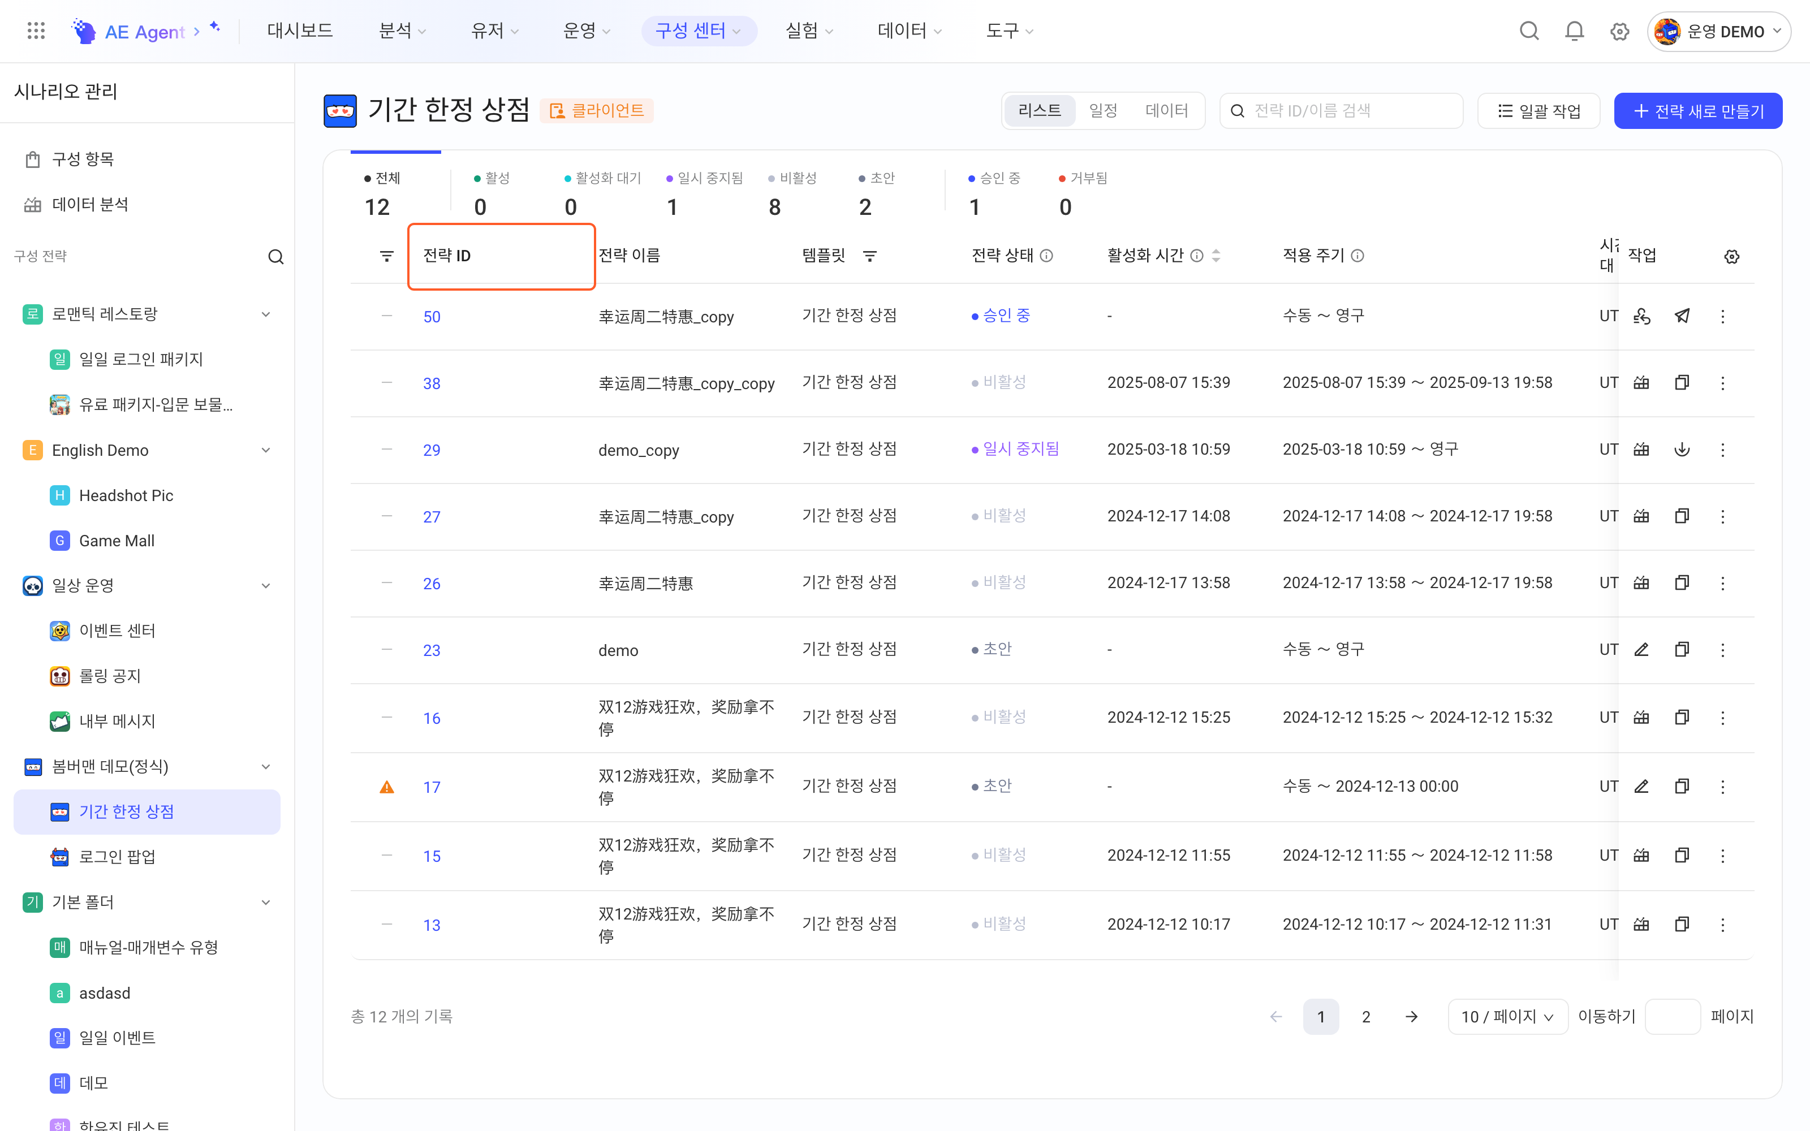Collapse 봄버맨 데모(정식) folder
The image size is (1810, 1131).
[265, 766]
